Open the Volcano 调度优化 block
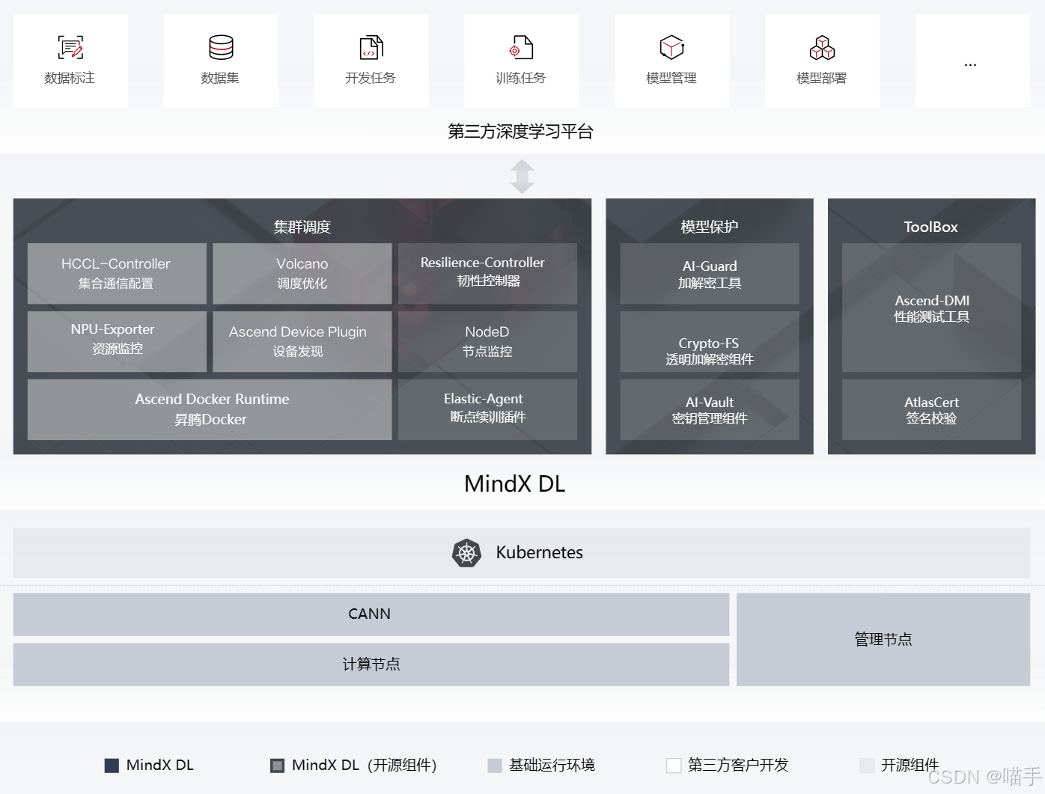The height and width of the screenshot is (794, 1045). click(x=302, y=273)
